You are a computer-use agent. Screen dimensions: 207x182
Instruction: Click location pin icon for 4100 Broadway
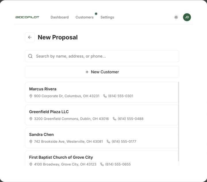[31, 164]
